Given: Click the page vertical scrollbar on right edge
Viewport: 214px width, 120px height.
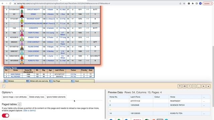Looking at the screenshot, I should point(213,76).
